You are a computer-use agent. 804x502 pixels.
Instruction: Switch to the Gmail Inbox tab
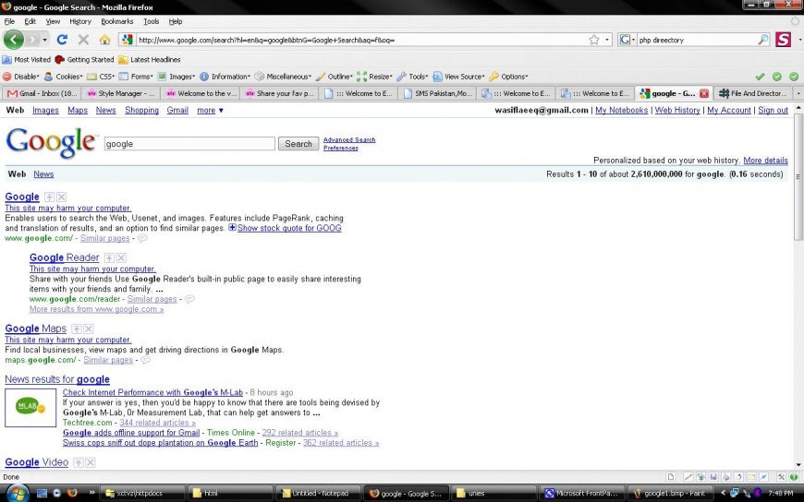42,93
